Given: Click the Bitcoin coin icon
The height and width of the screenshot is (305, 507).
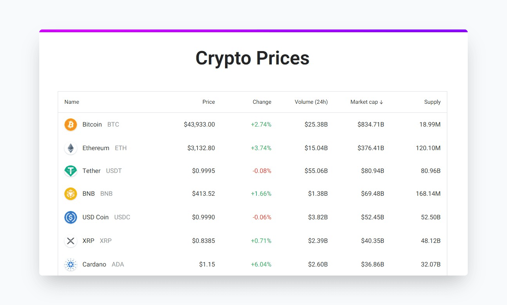Looking at the screenshot, I should 71,125.
